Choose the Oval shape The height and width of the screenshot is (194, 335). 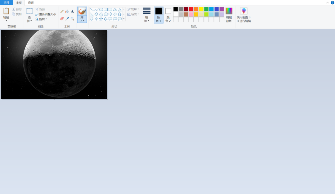[101, 10]
